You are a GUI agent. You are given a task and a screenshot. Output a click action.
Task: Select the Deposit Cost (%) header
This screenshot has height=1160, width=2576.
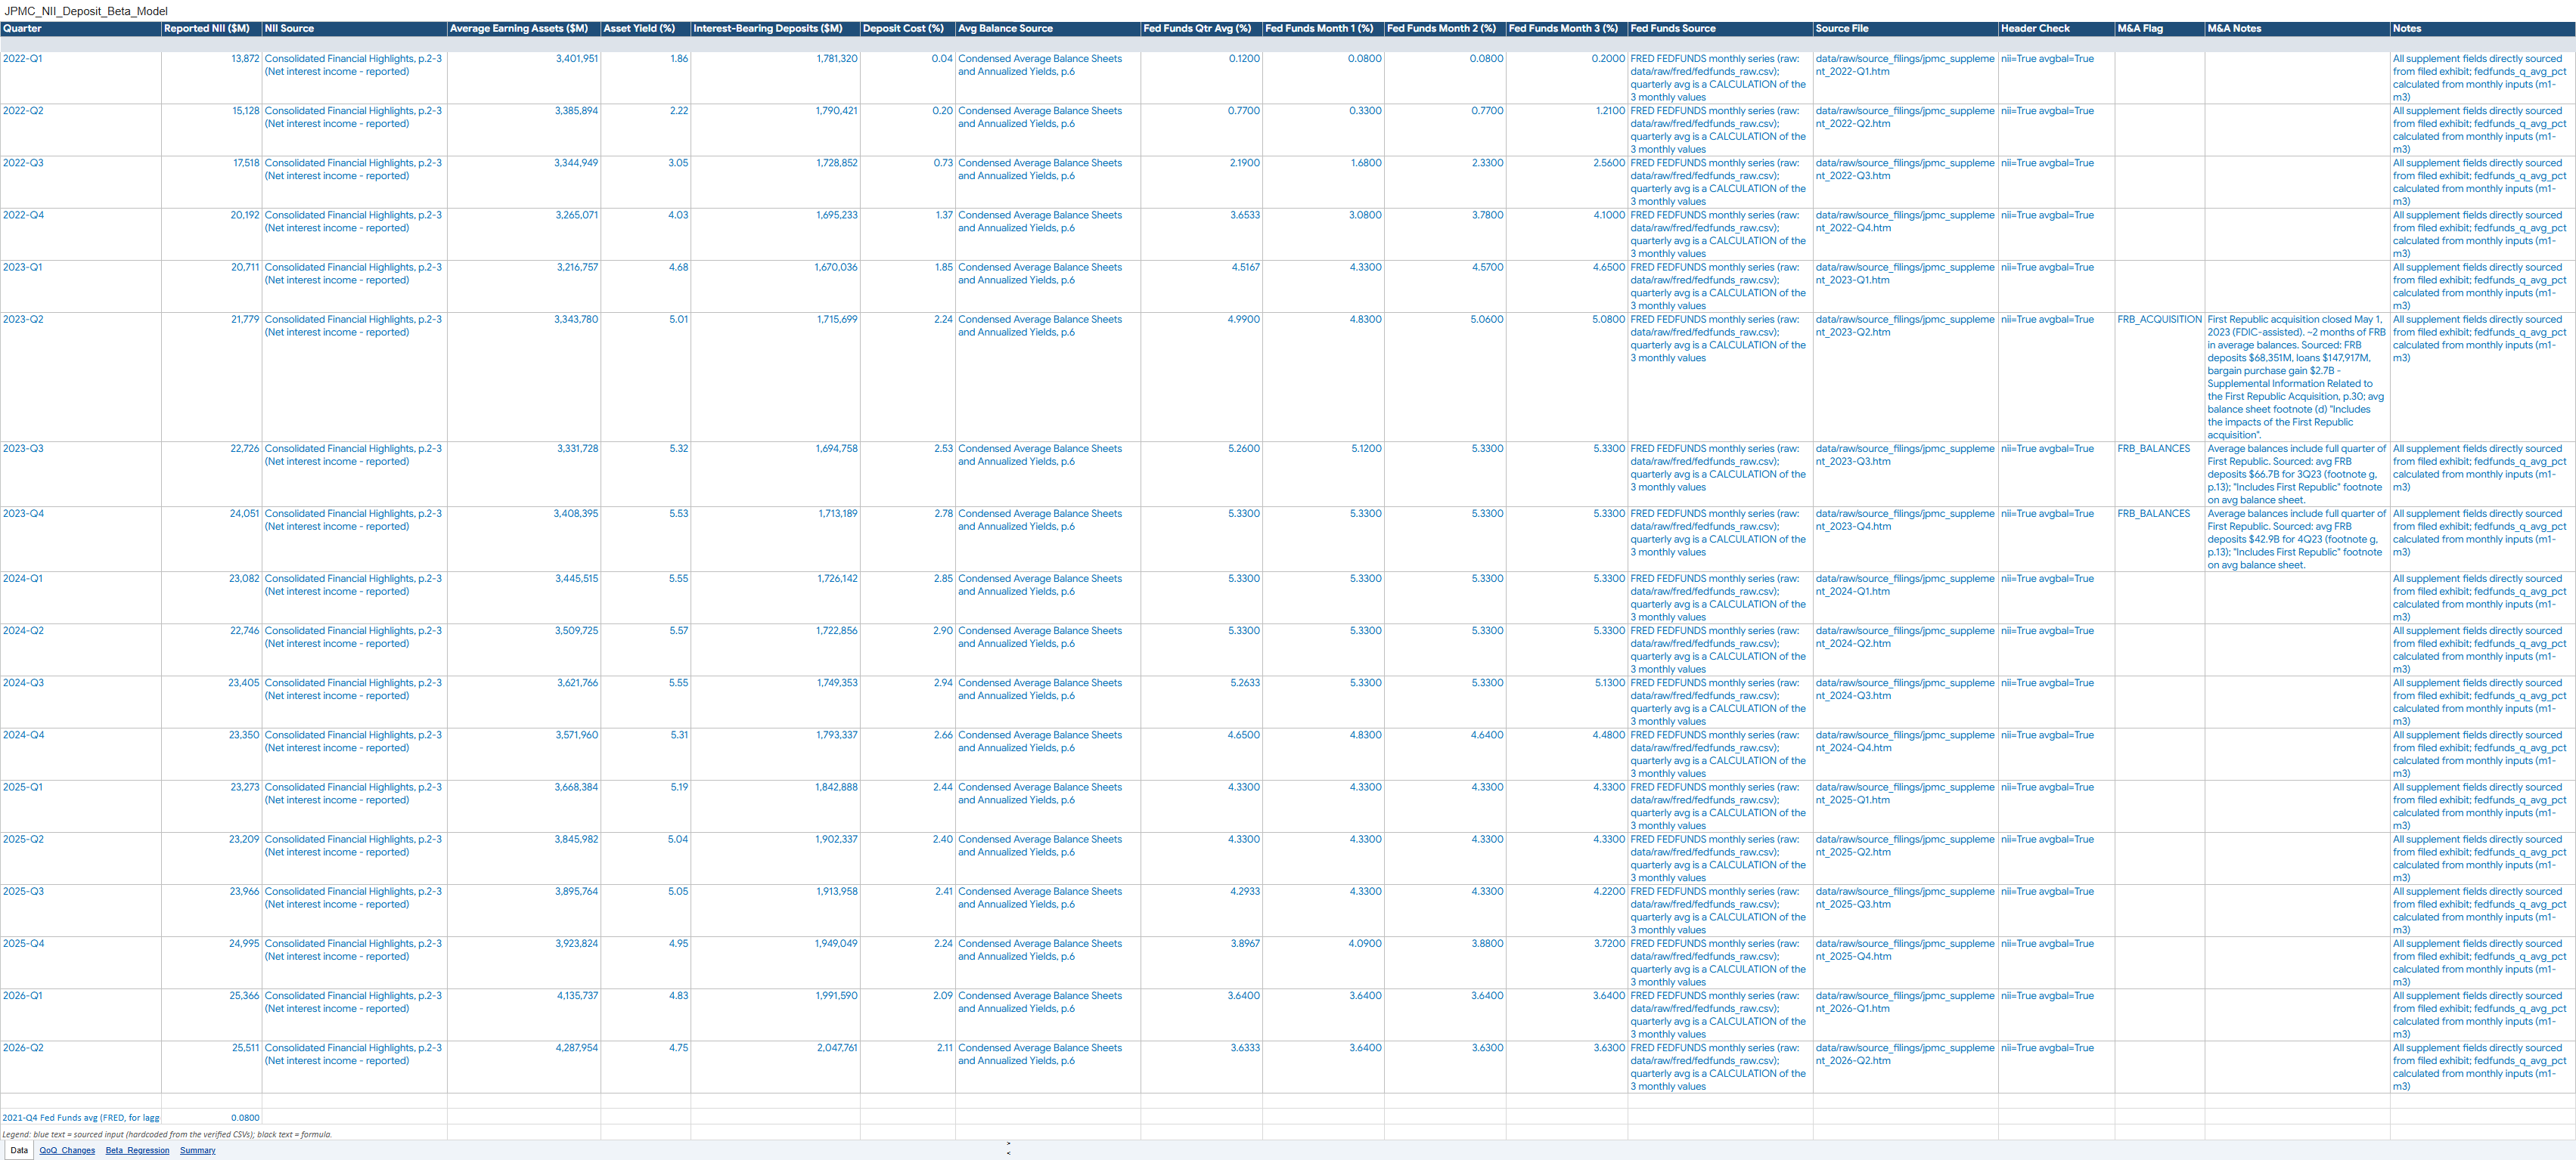(907, 29)
